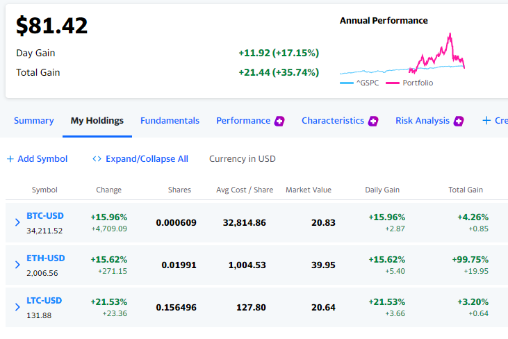The image size is (508, 339).
Task: Click the premium badge next to Risk Analysis
Action: tap(459, 121)
